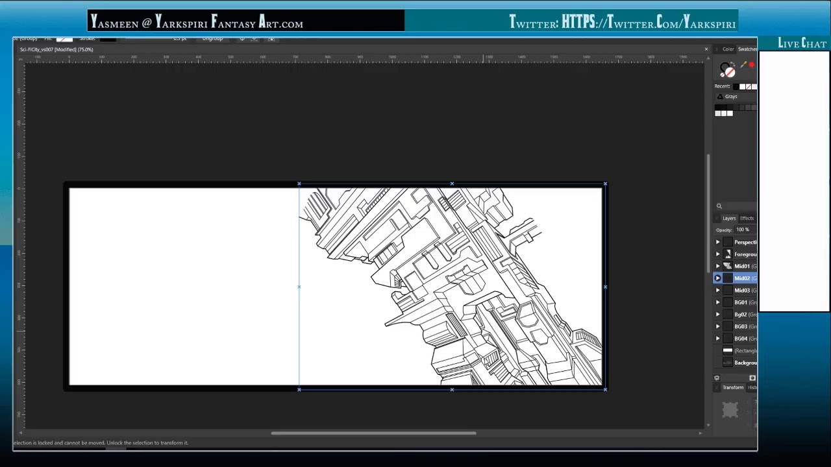
Task: Expand the Perspective layer group
Action: pos(718,242)
